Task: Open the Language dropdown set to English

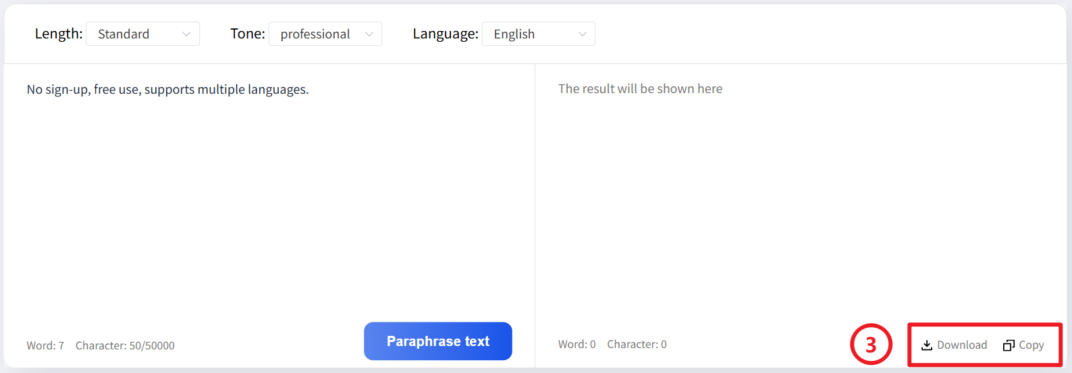Action: coord(539,34)
